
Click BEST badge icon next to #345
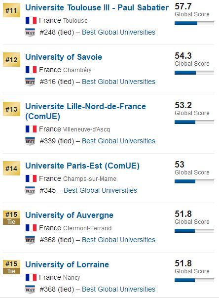30,190
